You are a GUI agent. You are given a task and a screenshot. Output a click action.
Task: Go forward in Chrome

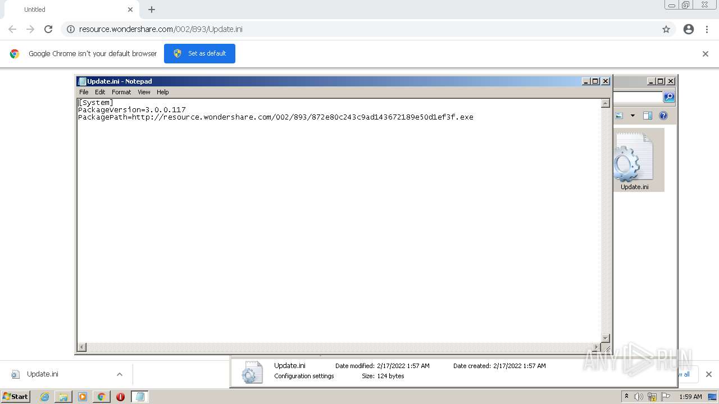point(30,29)
